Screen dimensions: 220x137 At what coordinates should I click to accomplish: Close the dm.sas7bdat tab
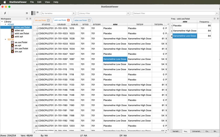[x=48, y=20]
